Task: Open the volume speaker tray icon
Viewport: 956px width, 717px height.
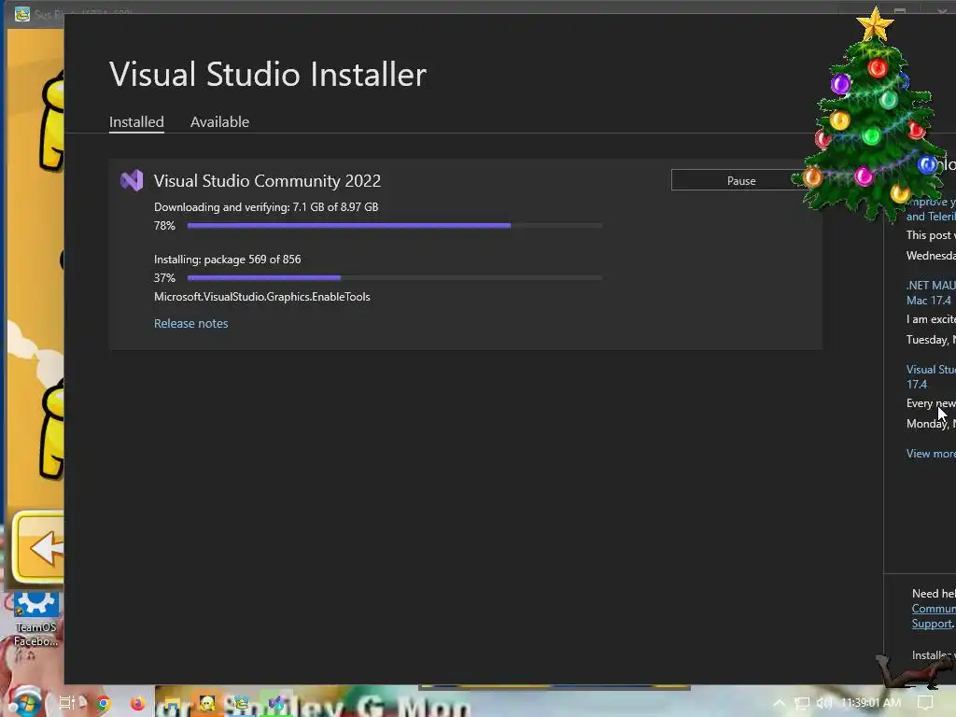Action: pyautogui.click(x=824, y=703)
